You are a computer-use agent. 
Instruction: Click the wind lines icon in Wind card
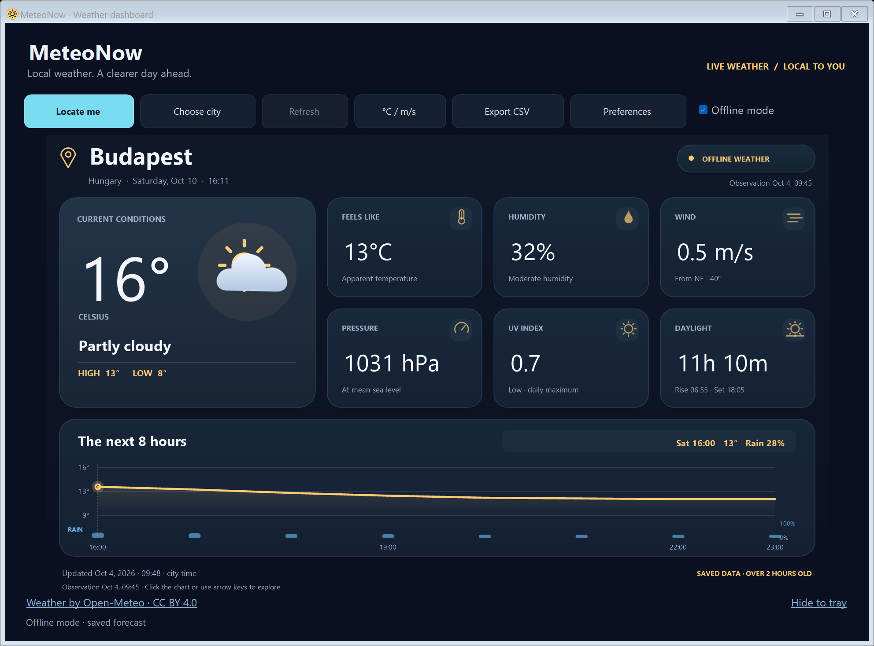[794, 217]
